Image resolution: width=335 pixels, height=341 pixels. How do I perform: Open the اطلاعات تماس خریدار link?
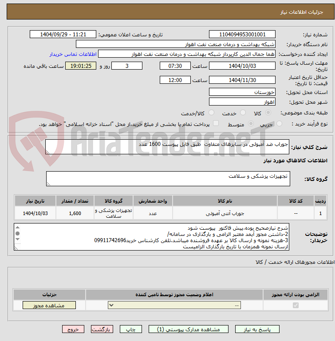pyautogui.click(x=73, y=54)
